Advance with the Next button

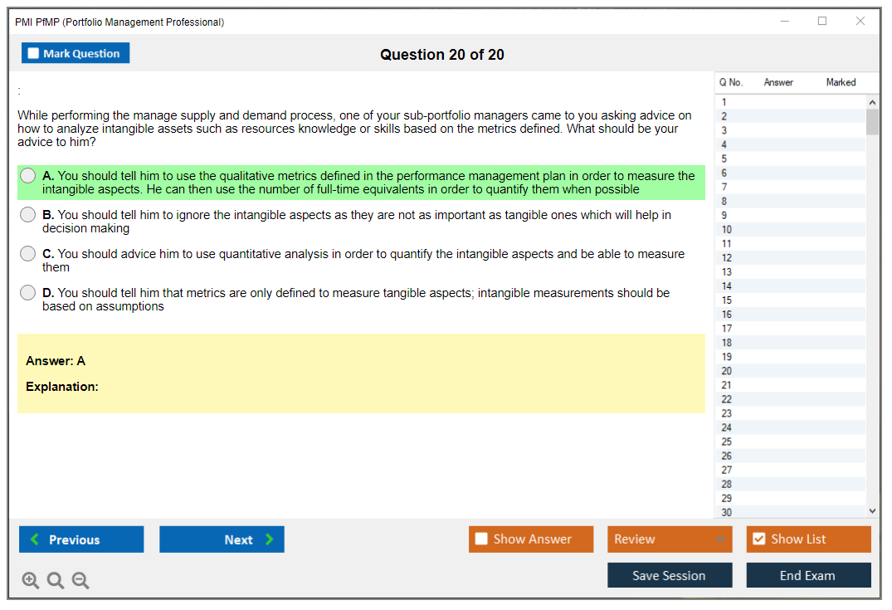coord(222,539)
